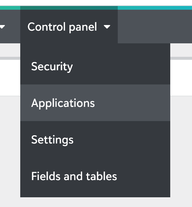192x207 pixels.
Task: Click the word Security
Action: point(52,67)
